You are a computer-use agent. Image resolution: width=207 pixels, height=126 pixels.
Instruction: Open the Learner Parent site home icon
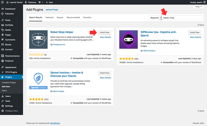tap(7, 2)
